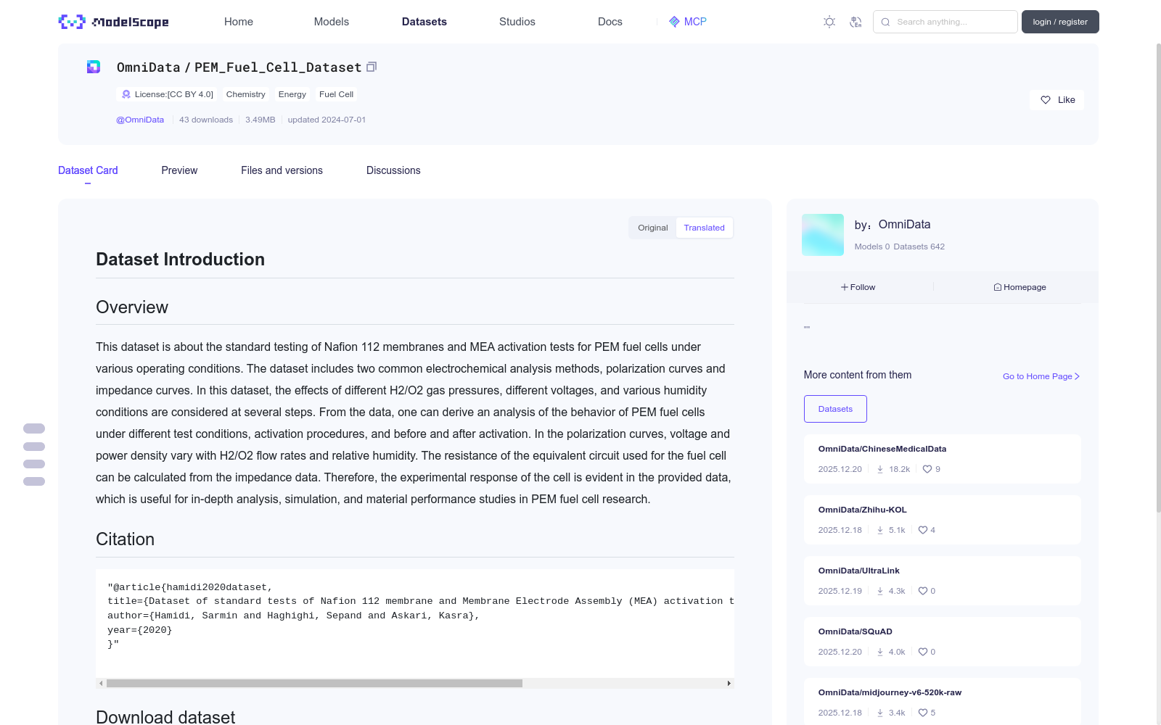Click the Chemistry tag
This screenshot has height=725, width=1161.
246,94
